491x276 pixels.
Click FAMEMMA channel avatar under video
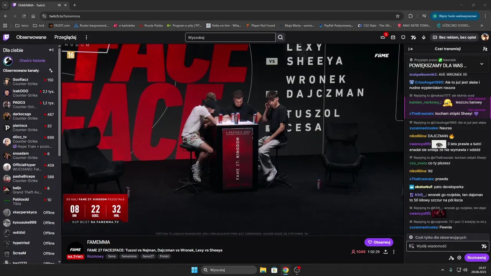tap(75, 250)
